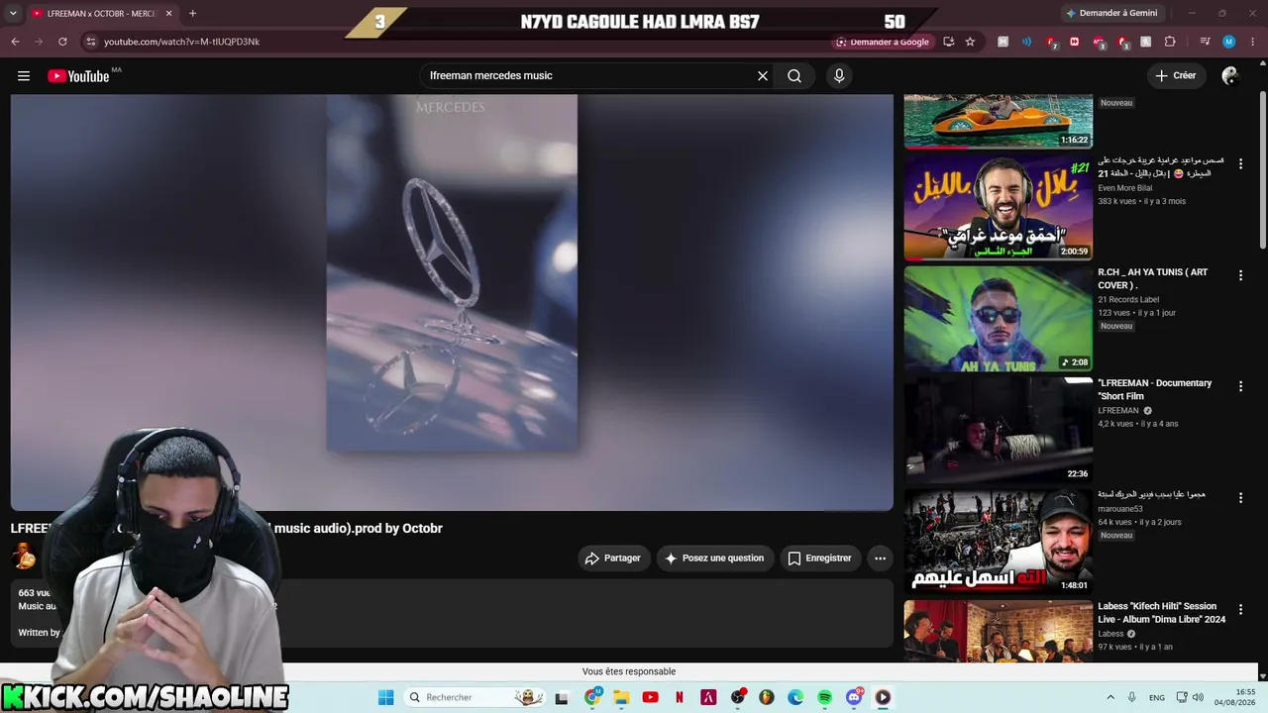Open the YouTube guide hamburger menu
Screen dimensions: 1268x713
24,76
